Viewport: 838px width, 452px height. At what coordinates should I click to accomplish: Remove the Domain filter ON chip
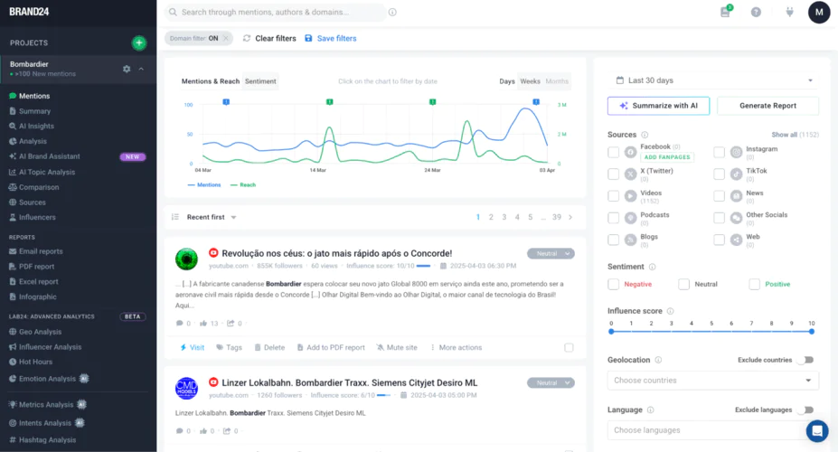click(x=225, y=39)
